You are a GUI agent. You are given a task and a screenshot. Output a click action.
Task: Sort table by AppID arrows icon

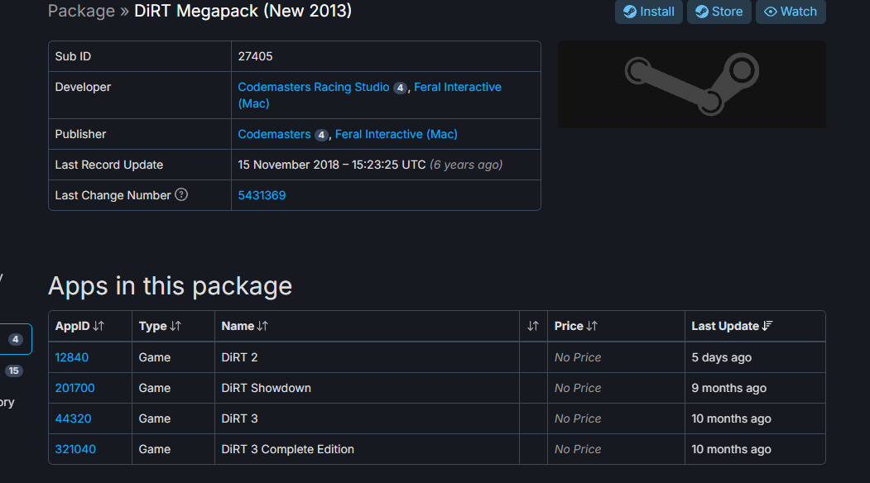click(x=99, y=326)
